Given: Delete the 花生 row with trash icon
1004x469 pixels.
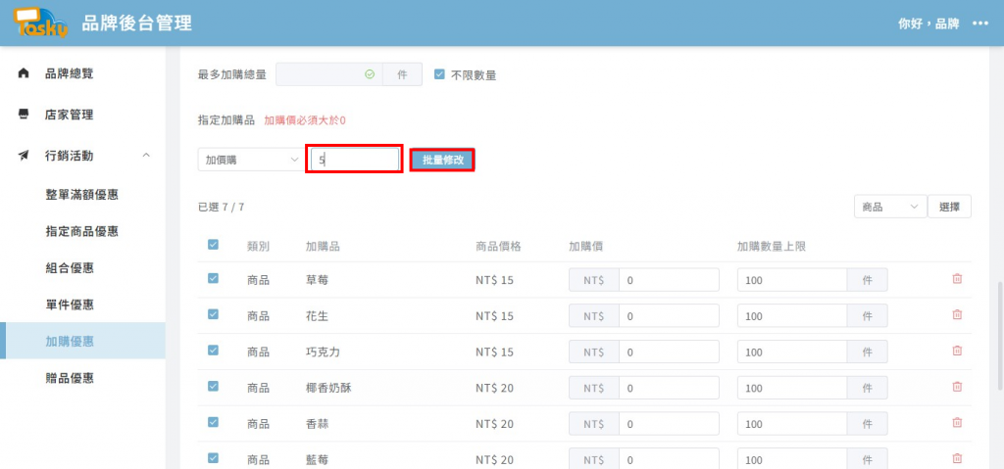Looking at the screenshot, I should (x=957, y=315).
